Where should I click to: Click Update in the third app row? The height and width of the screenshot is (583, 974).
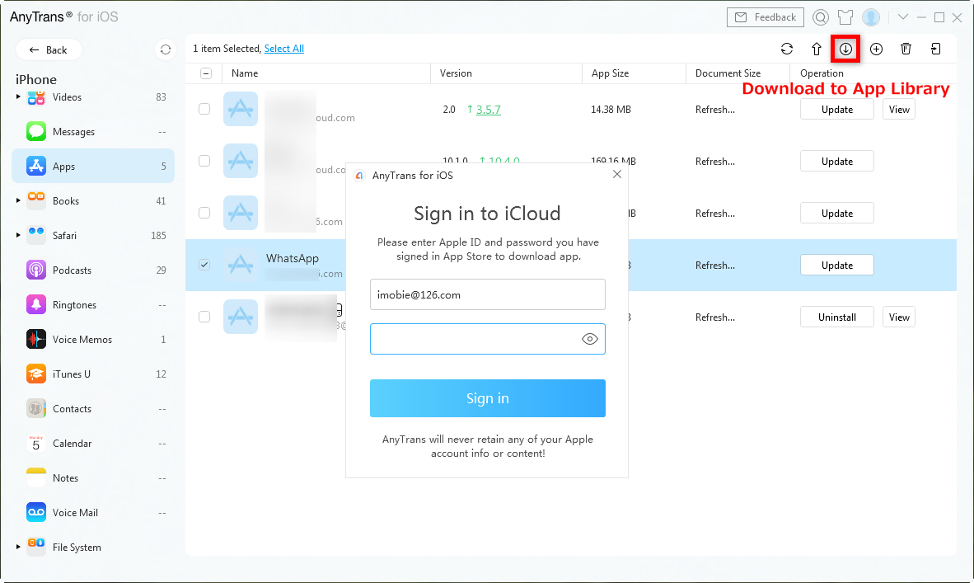(836, 214)
